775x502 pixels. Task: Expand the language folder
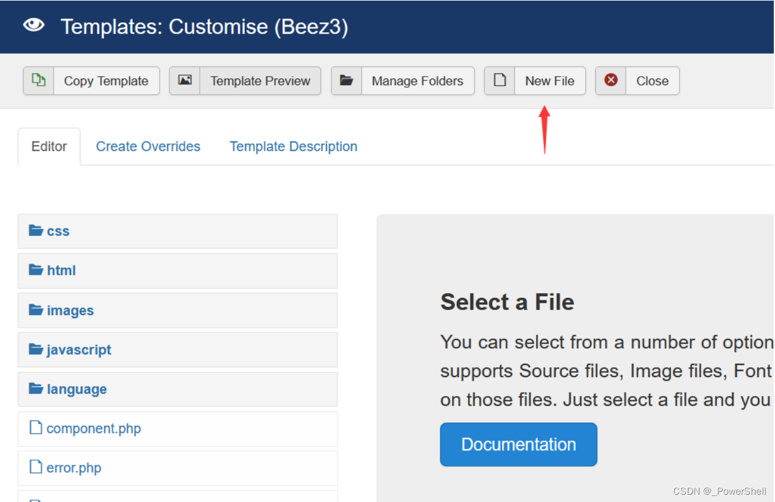pyautogui.click(x=177, y=389)
